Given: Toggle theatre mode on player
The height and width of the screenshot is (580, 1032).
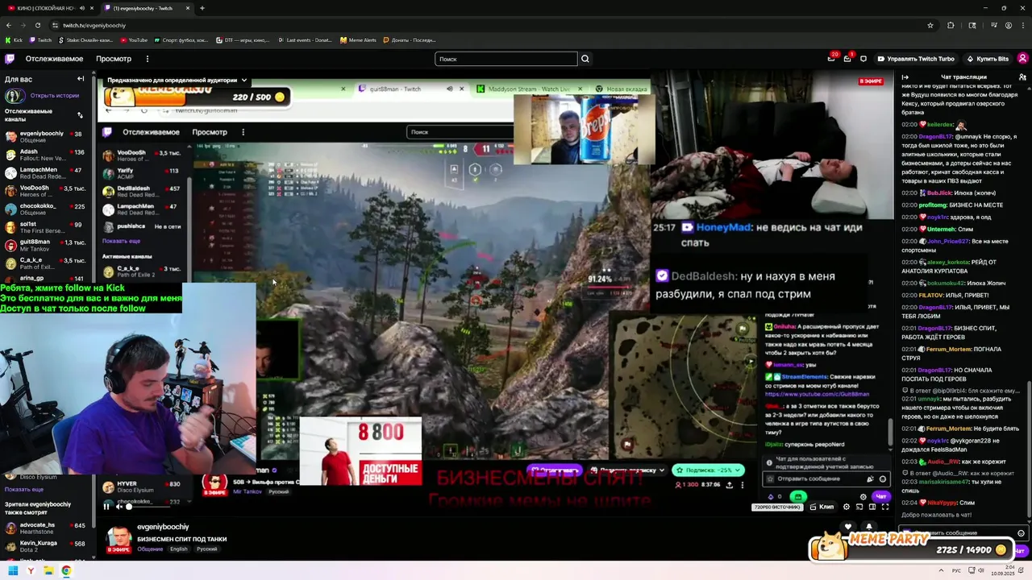Looking at the screenshot, I should 872,507.
